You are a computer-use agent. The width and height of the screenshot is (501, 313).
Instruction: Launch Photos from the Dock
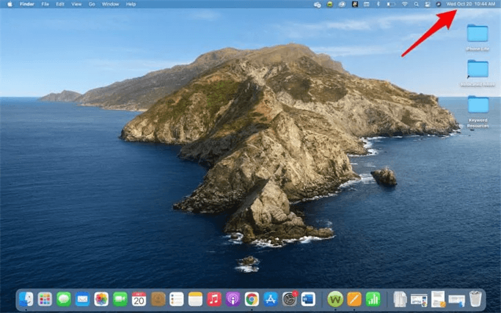click(x=102, y=299)
